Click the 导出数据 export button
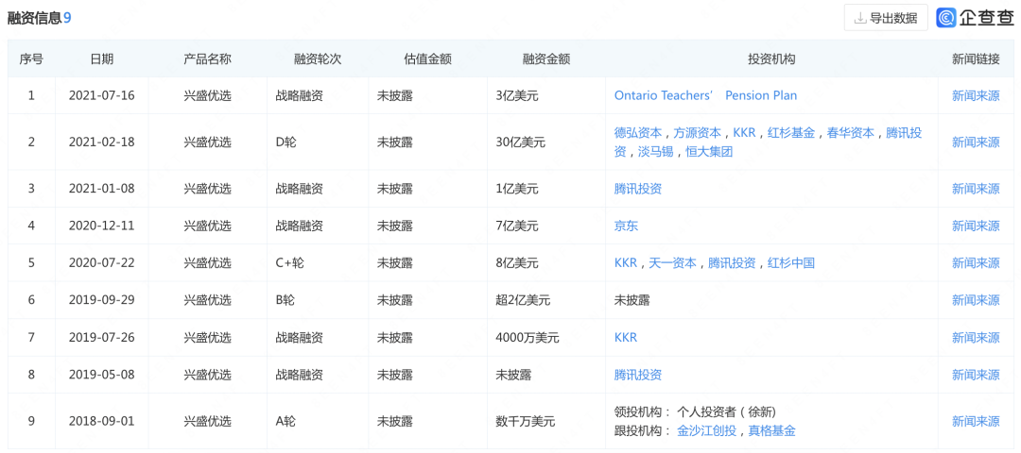The height and width of the screenshot is (453, 1021). (x=885, y=17)
